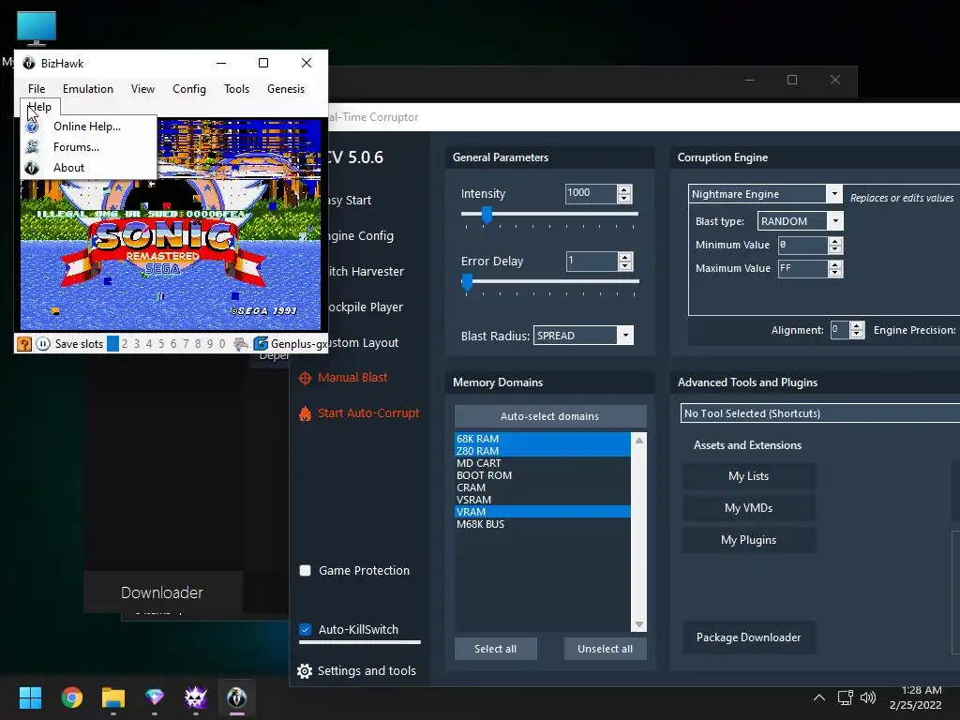Click the Intensity slider handle
The image size is (960, 720).
point(487,215)
